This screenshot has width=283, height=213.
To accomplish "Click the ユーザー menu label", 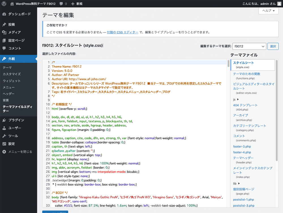I will pyautogui.click(x=15, y=128).
